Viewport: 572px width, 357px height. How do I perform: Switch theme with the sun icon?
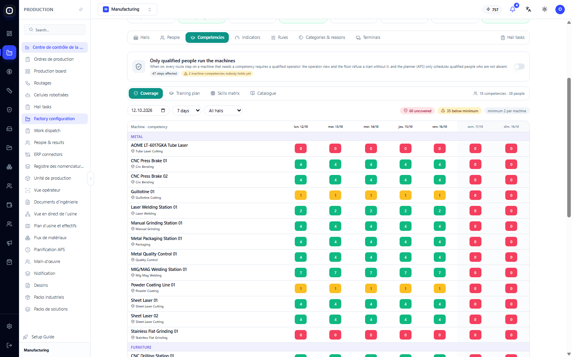point(545,9)
